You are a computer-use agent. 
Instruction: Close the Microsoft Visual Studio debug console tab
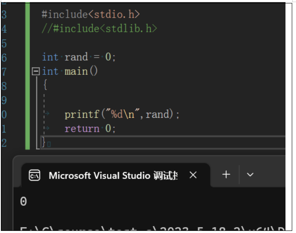(x=193, y=175)
